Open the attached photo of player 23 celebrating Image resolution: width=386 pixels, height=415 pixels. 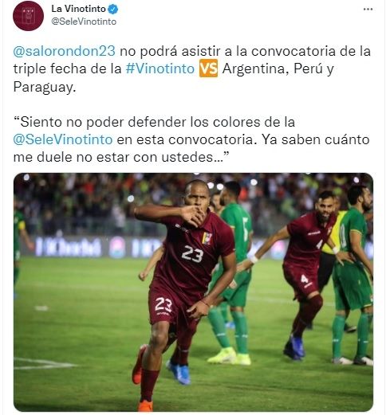click(x=193, y=292)
